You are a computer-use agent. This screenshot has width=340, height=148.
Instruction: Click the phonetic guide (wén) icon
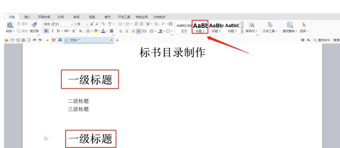click(110, 24)
